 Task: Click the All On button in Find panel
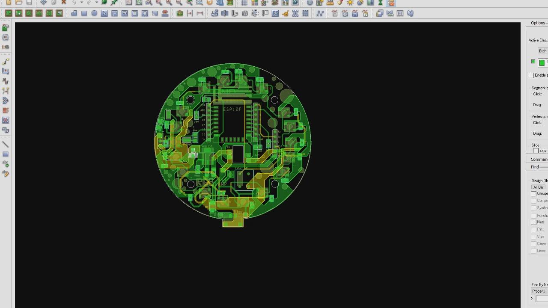(538, 187)
